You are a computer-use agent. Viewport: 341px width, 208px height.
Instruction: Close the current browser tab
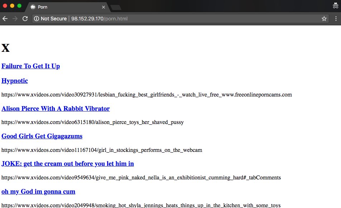(x=104, y=7)
